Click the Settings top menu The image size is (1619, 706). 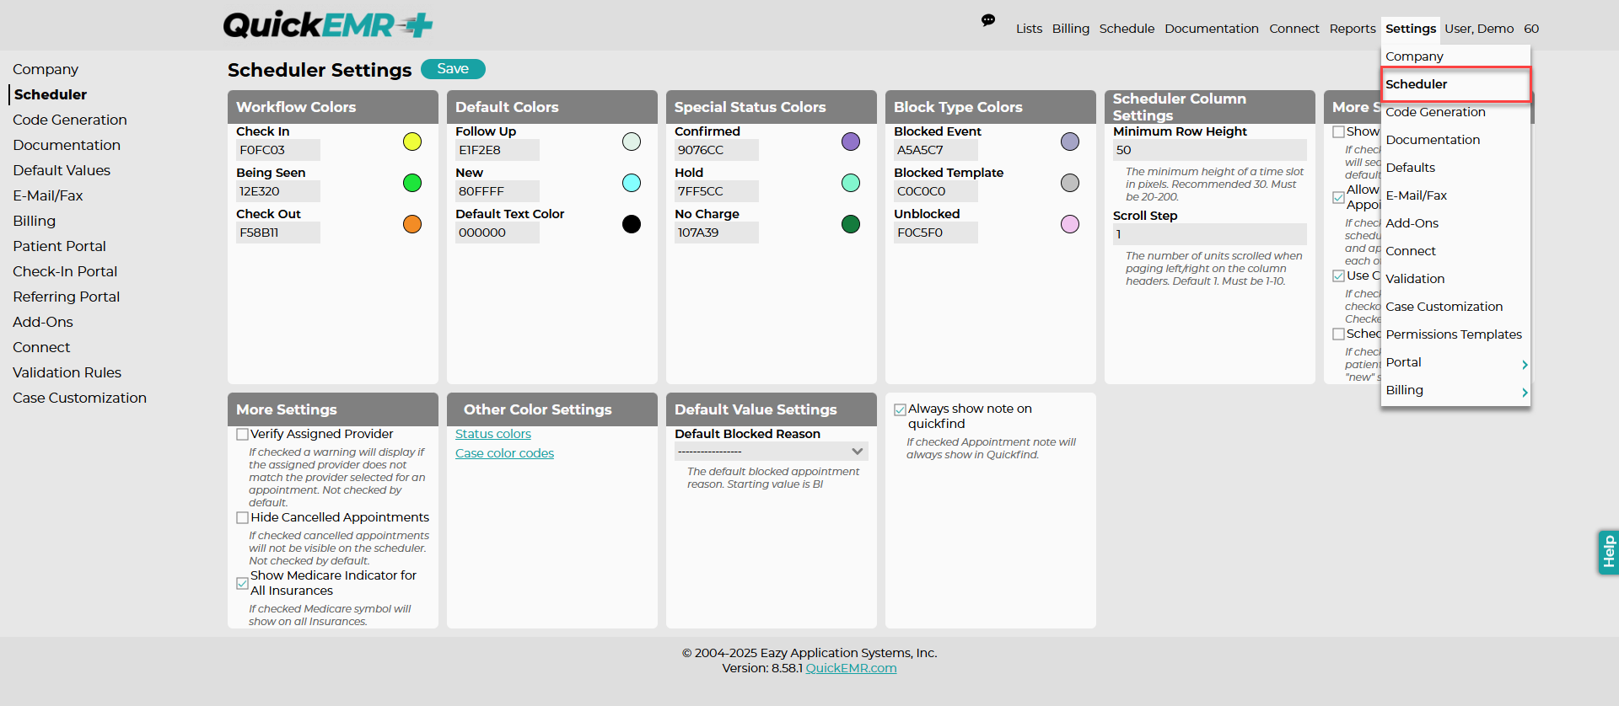(x=1411, y=29)
